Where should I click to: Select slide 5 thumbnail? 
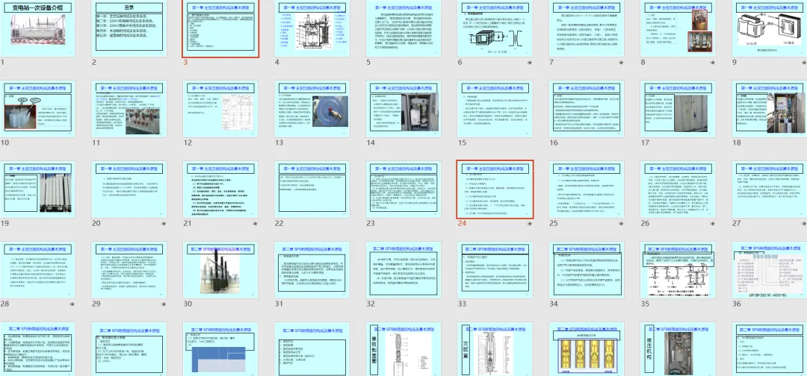click(x=404, y=28)
